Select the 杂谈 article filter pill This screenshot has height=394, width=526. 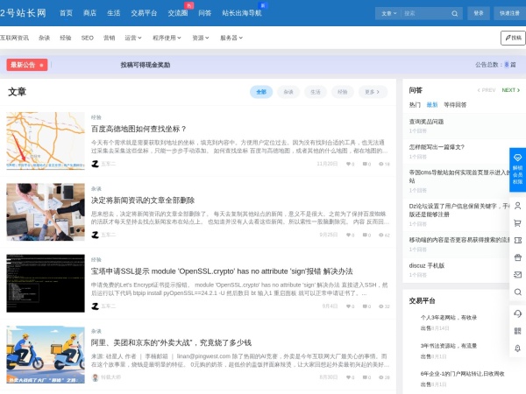[x=288, y=92]
